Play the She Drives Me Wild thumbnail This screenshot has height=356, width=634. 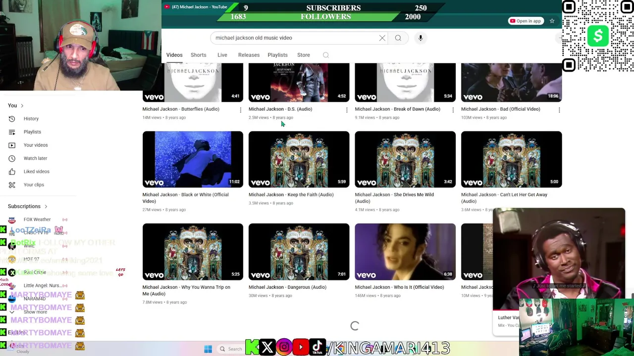pyautogui.click(x=405, y=159)
